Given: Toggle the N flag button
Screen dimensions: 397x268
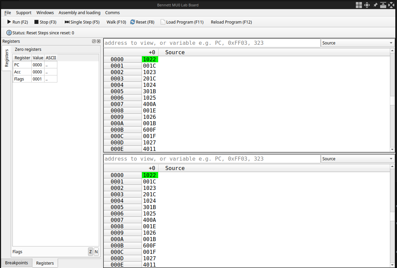Looking at the screenshot, I should click(96, 252).
